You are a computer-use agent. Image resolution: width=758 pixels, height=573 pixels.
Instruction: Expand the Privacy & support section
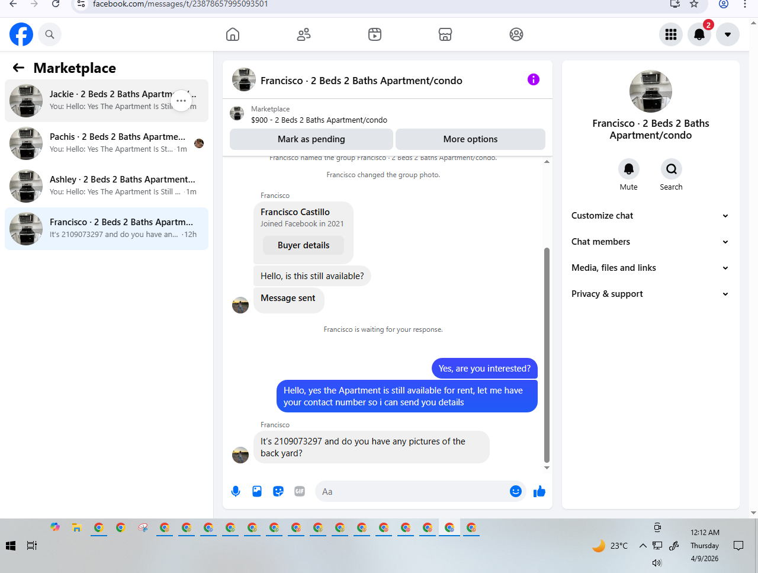[650, 294]
